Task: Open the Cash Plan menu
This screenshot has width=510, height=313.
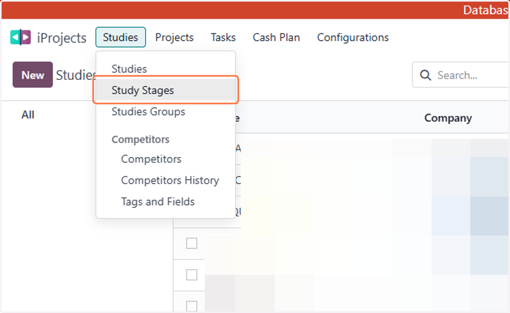Action: [276, 37]
